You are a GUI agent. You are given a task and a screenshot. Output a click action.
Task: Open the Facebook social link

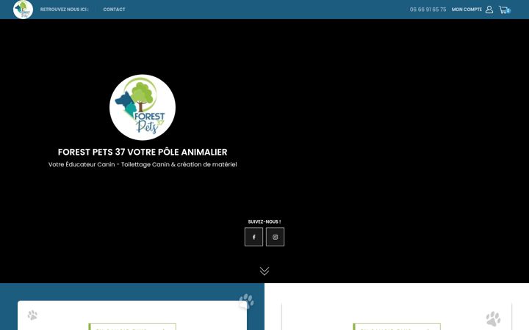[253, 237]
